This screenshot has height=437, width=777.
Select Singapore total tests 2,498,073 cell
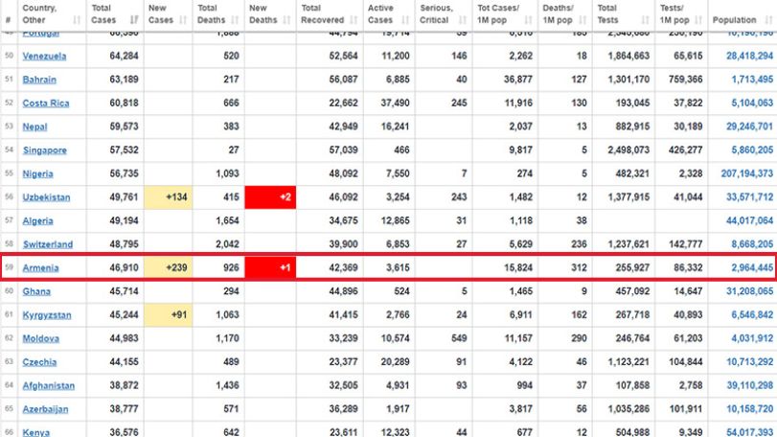(624, 150)
